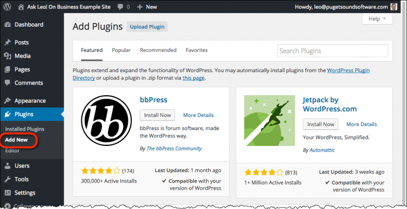Switch to the Recommended tab
407x209 pixels.
158,50
